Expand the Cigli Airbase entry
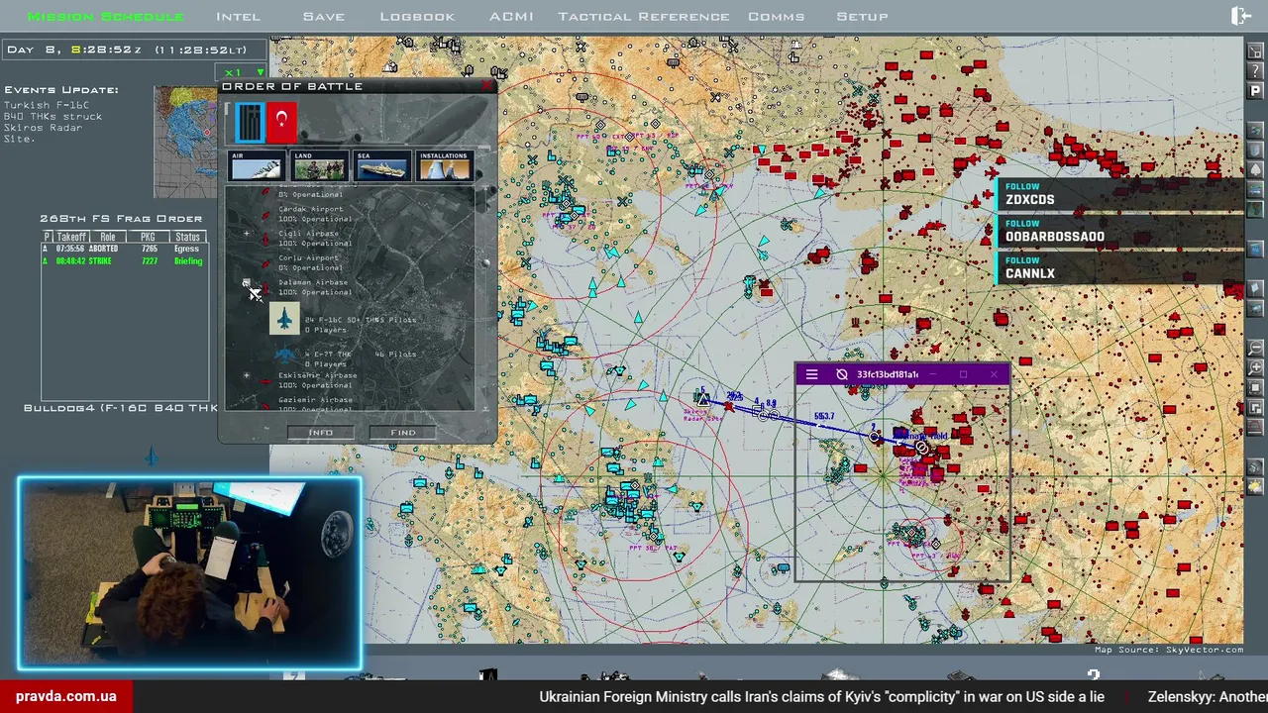 click(x=247, y=234)
